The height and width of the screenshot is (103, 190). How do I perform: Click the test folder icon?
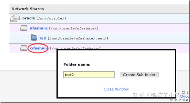(34, 38)
